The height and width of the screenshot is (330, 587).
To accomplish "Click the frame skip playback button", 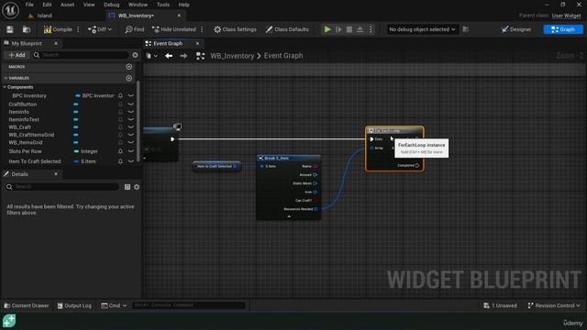I will tap(338, 29).
